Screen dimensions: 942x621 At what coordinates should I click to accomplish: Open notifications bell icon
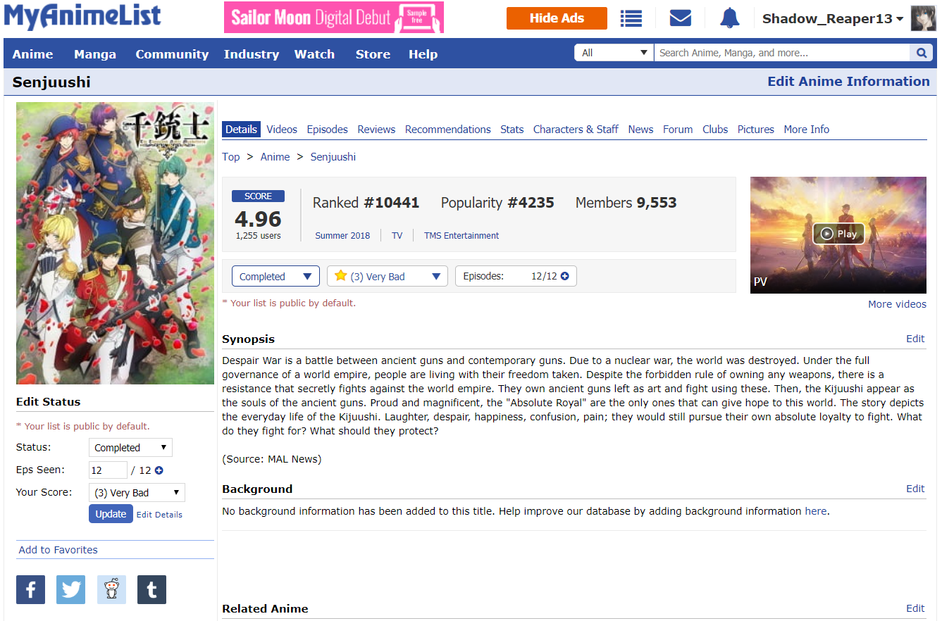tap(729, 18)
